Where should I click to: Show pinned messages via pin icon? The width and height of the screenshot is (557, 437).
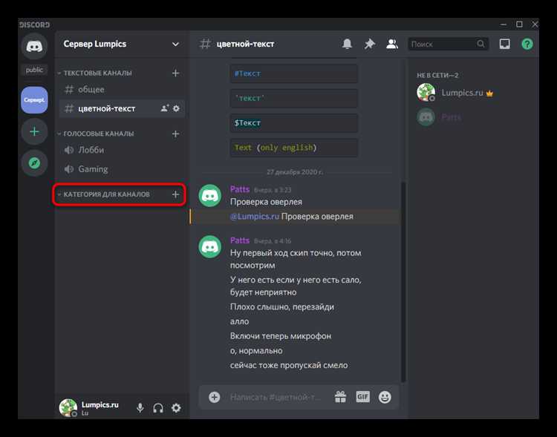pos(369,44)
